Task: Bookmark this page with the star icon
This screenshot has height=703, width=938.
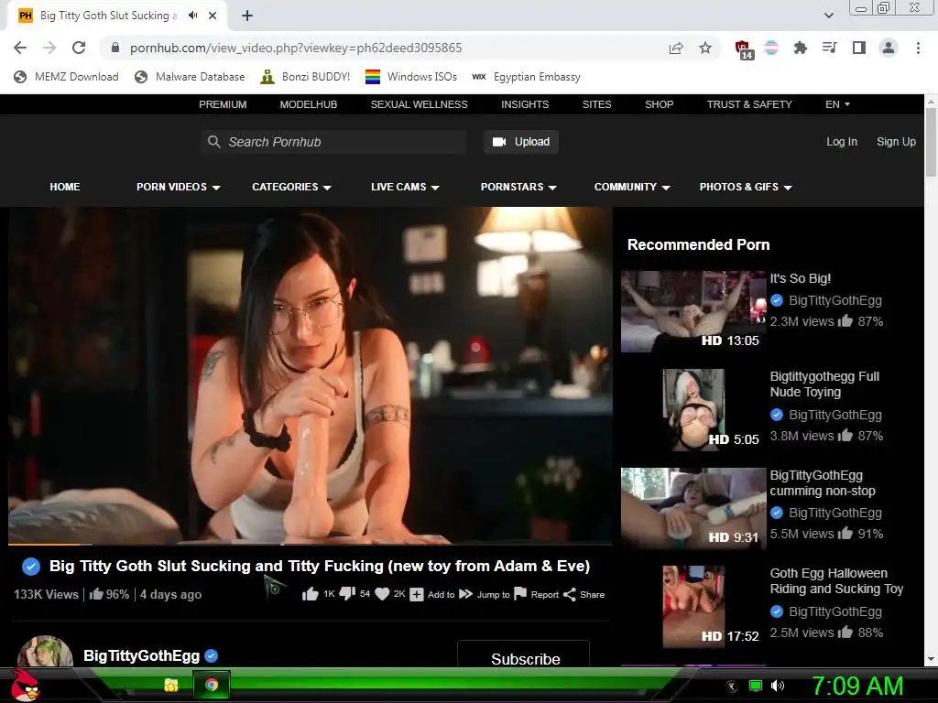Action: tap(705, 48)
